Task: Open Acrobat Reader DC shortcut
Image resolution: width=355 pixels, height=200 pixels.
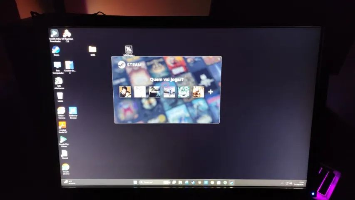Action: point(62,127)
